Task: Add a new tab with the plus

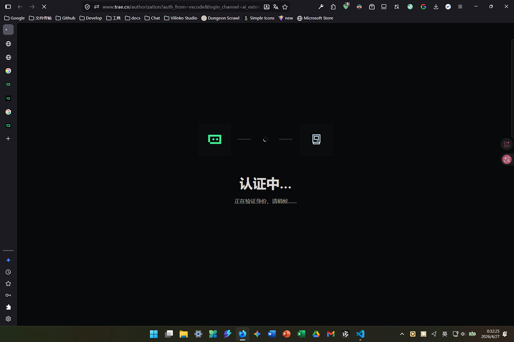Action: pos(8,139)
